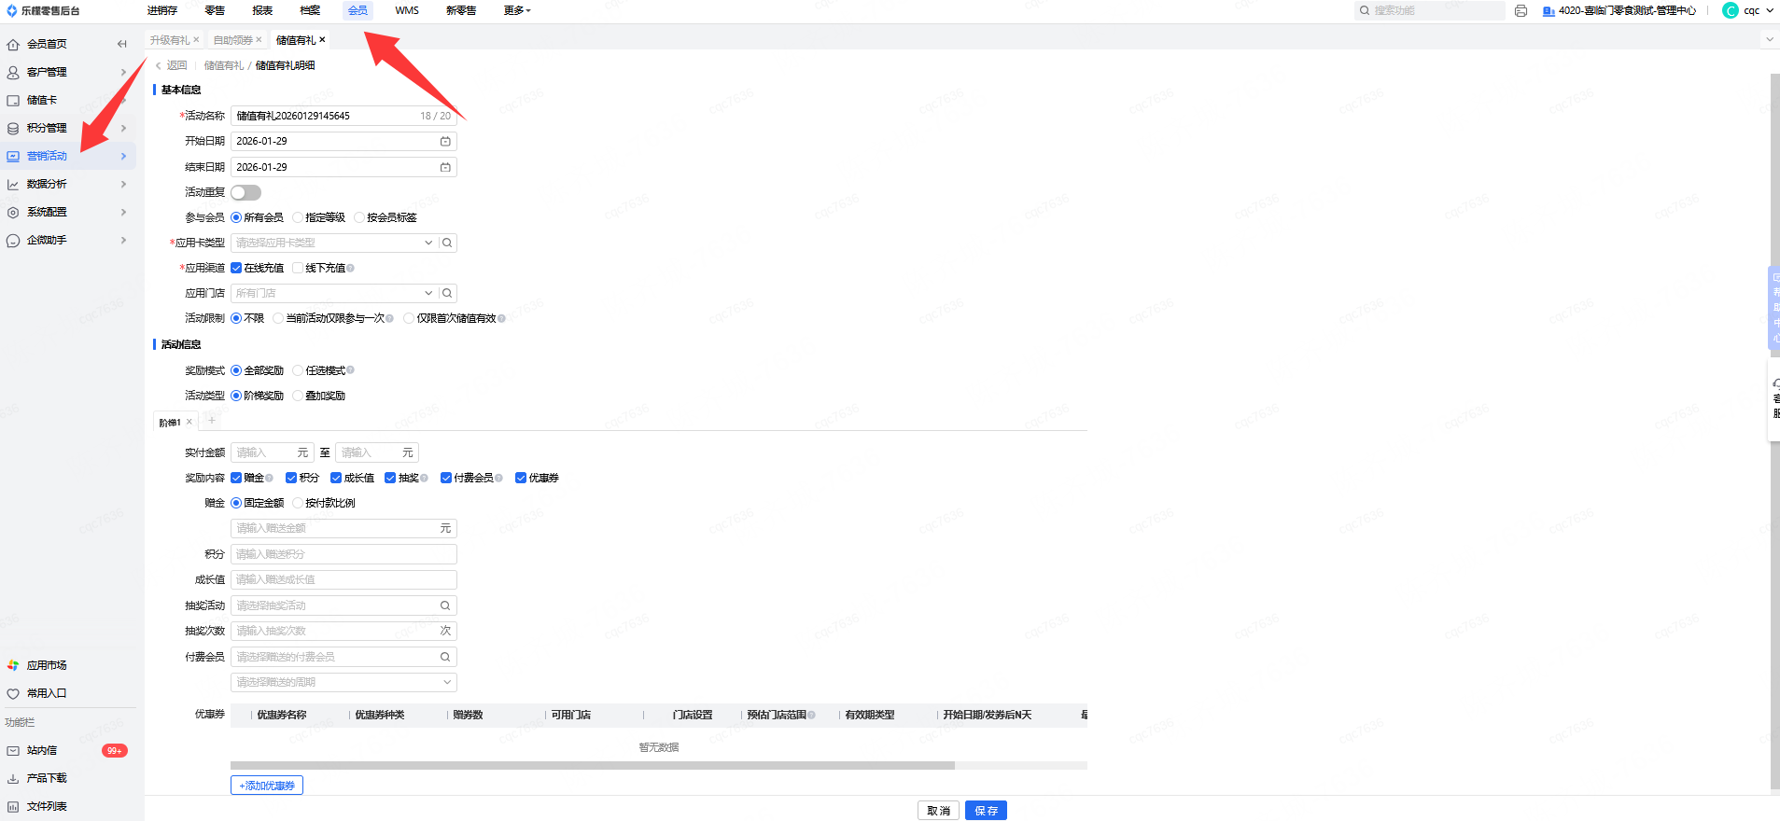
Task: Click the 储值有礼 breadcrumb link
Action: click(224, 65)
